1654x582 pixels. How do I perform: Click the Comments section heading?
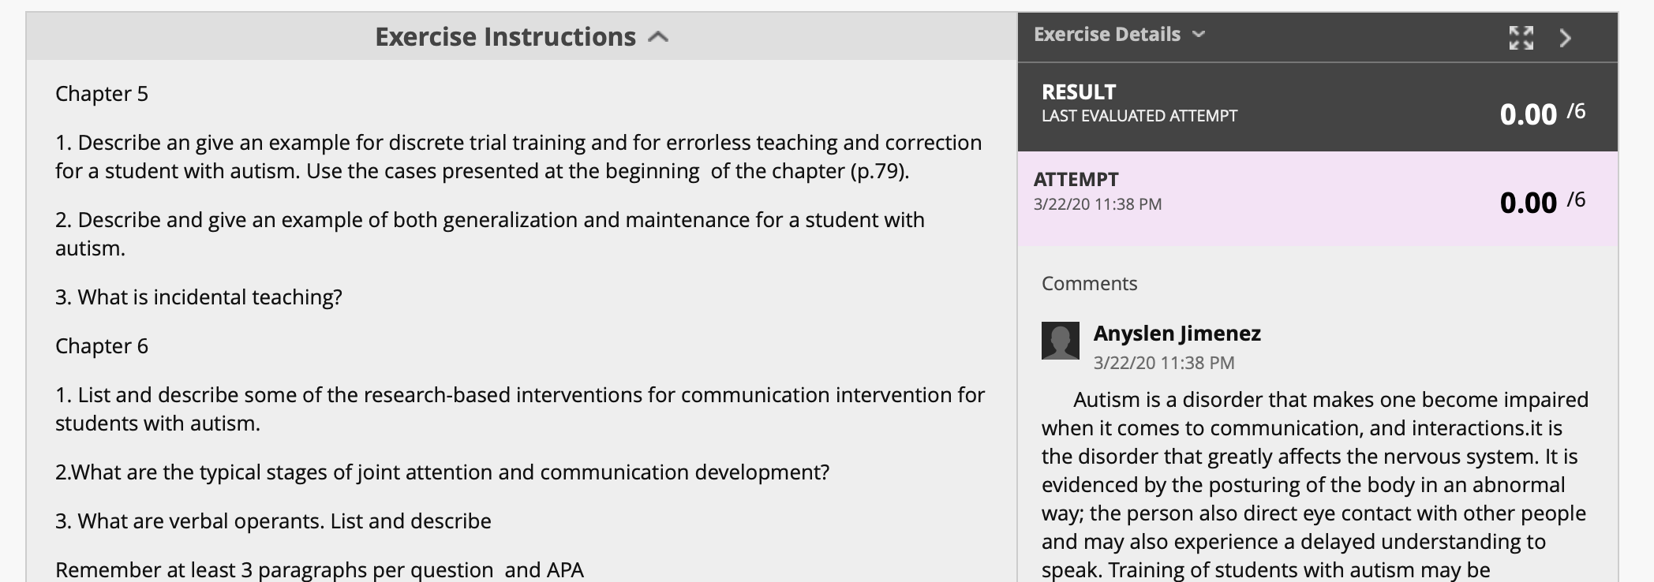[1089, 284]
